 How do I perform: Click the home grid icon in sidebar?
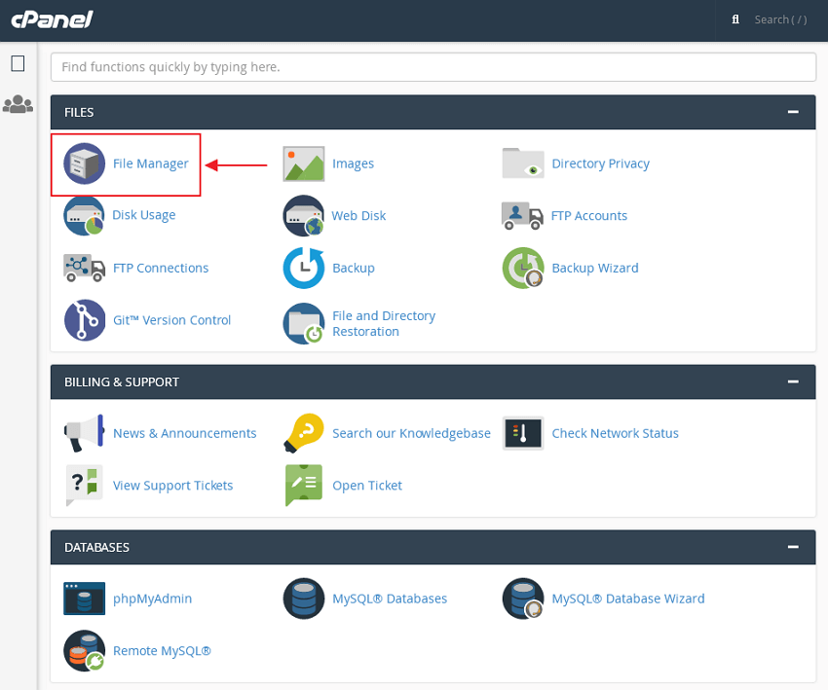[x=18, y=63]
